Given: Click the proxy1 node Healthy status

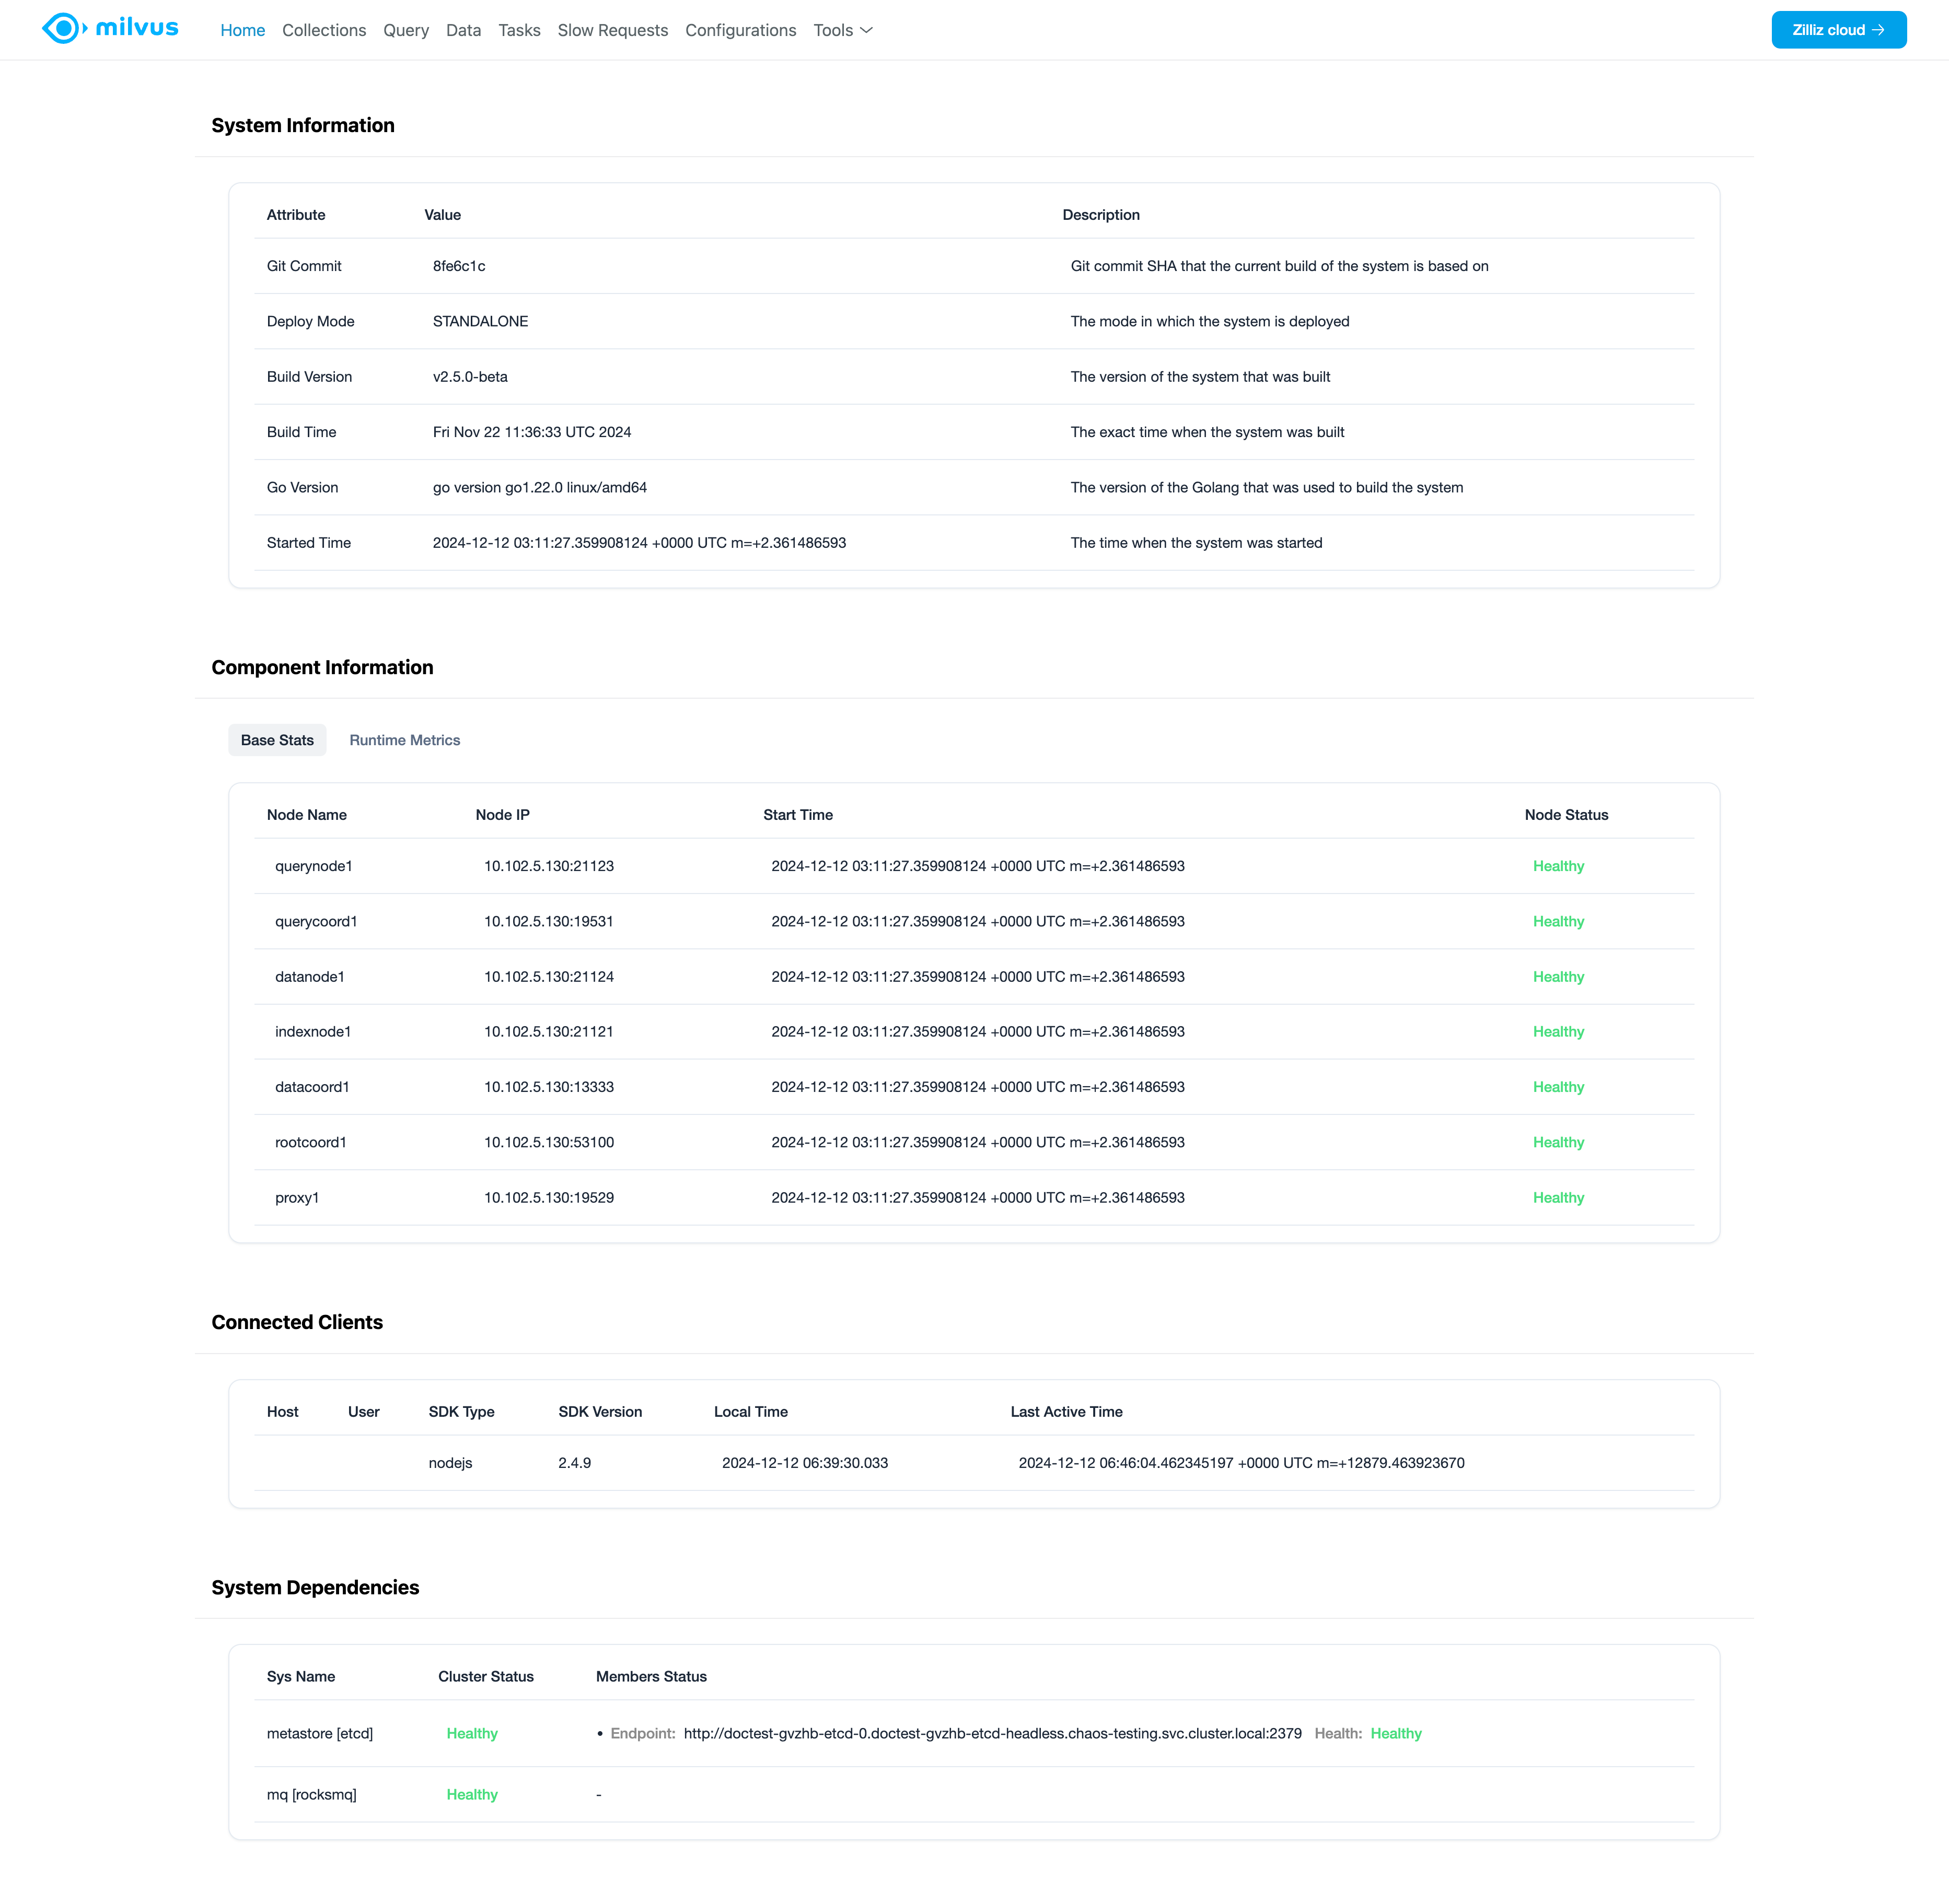Looking at the screenshot, I should tap(1558, 1197).
